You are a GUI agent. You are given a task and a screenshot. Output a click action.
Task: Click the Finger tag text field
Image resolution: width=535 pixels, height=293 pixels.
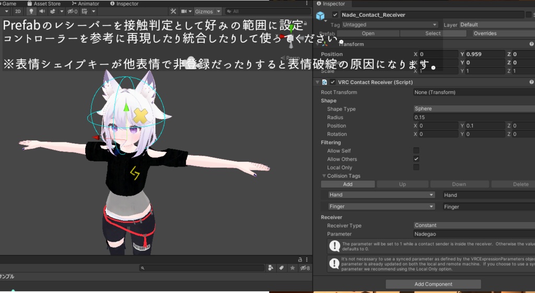(x=489, y=207)
